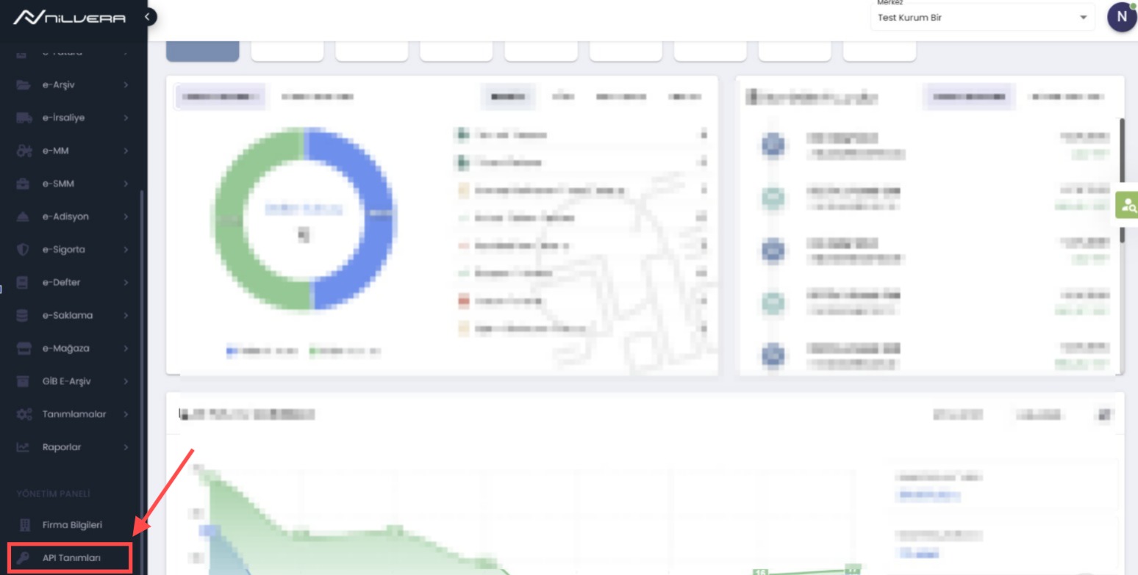This screenshot has height=575, width=1138.
Task: Expand the Raporlar submenu chevron
Action: click(x=126, y=447)
